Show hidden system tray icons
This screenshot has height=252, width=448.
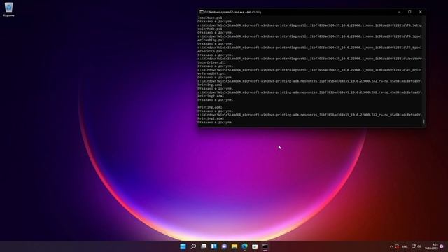(391, 246)
